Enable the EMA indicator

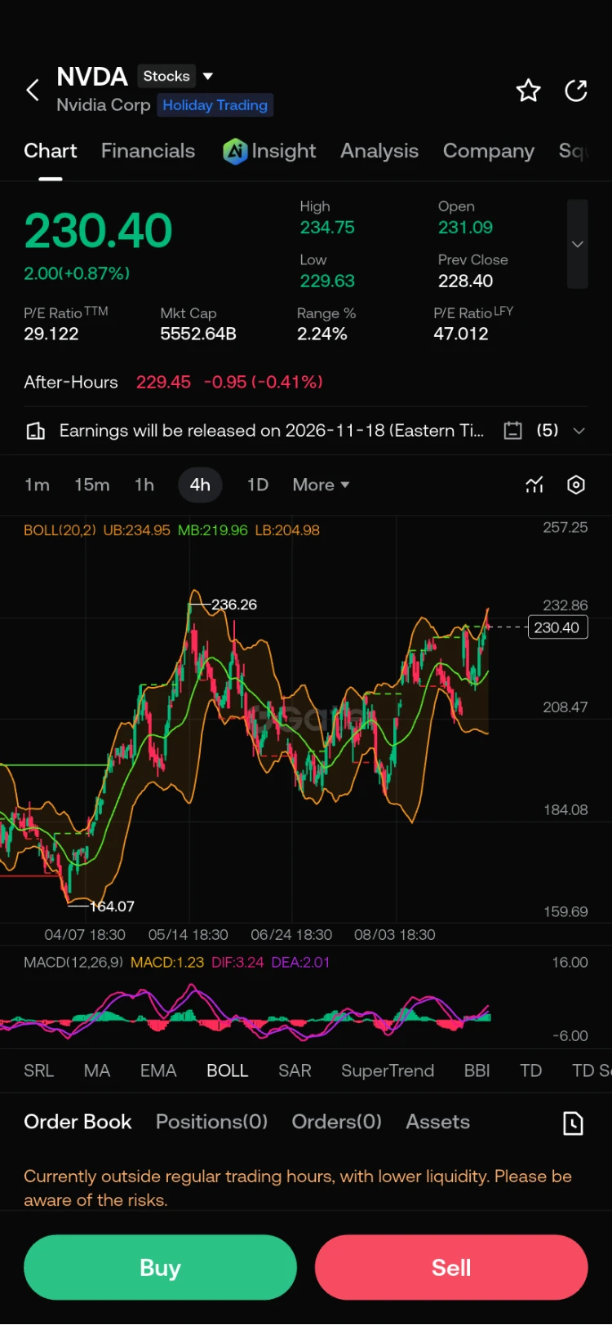(158, 1070)
